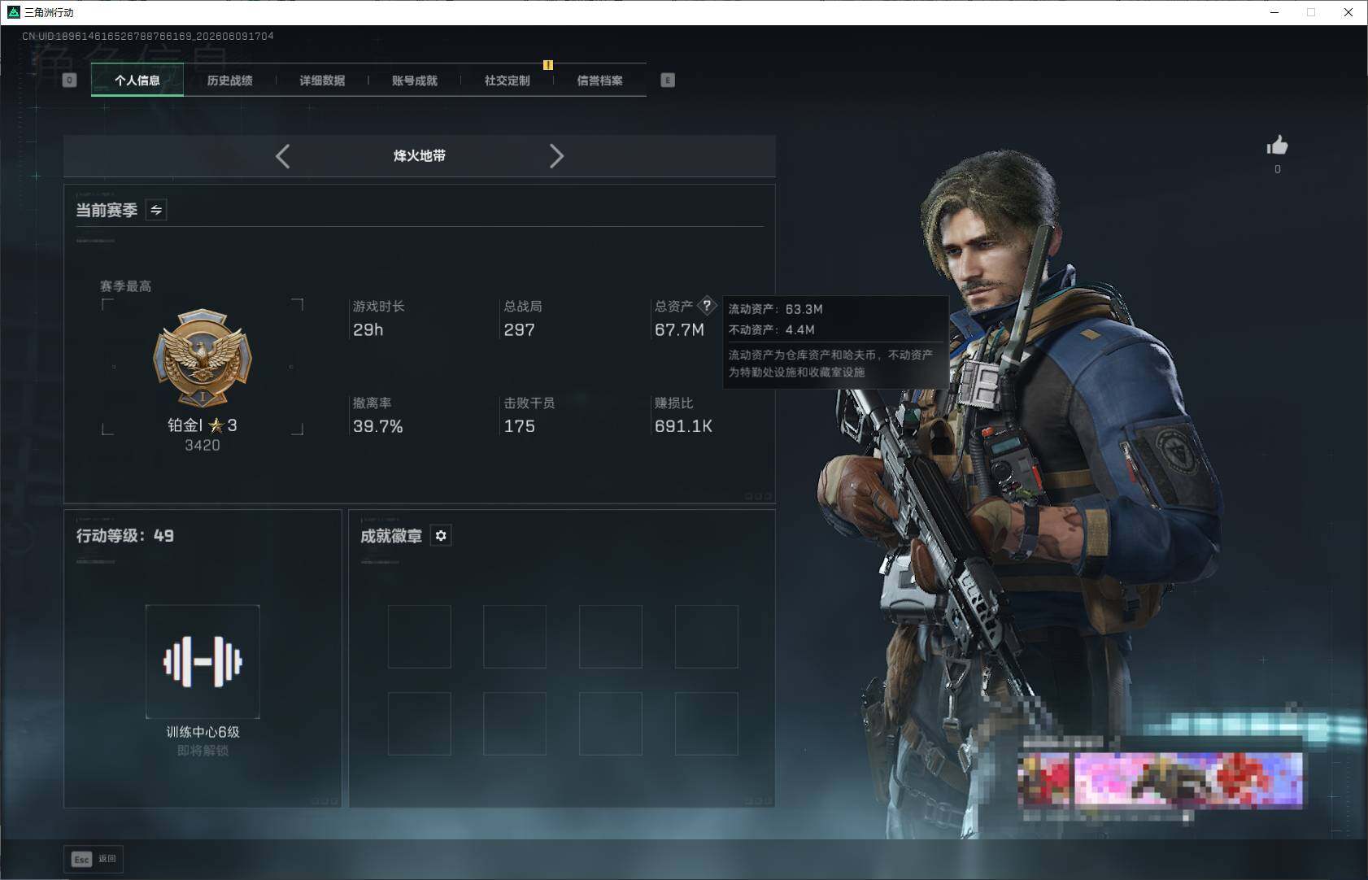Click the 铂金I rank badge emblem
The width and height of the screenshot is (1368, 880).
[x=203, y=356]
